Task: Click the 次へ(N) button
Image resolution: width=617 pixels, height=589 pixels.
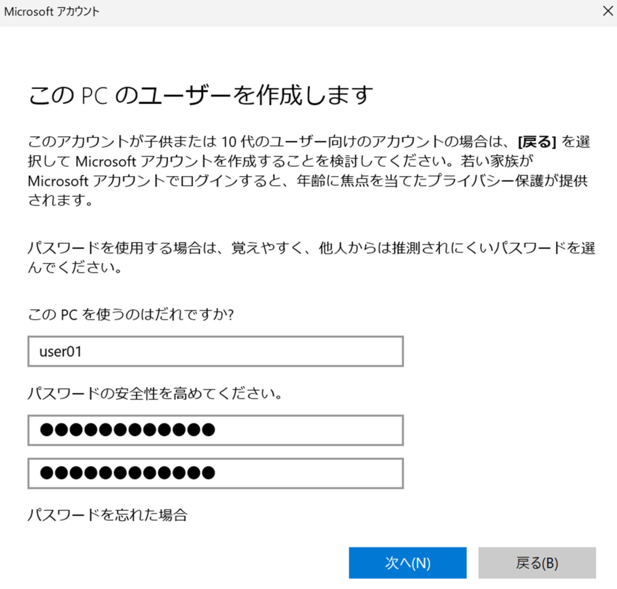Action: click(x=407, y=563)
